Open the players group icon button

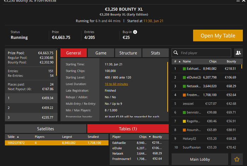coord(238,53)
